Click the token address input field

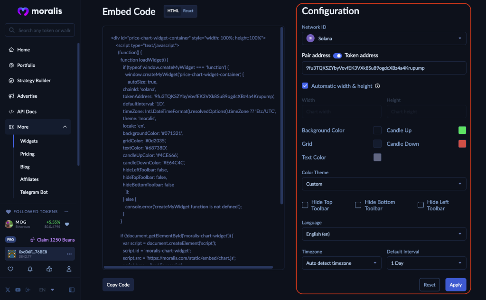pyautogui.click(x=384, y=68)
